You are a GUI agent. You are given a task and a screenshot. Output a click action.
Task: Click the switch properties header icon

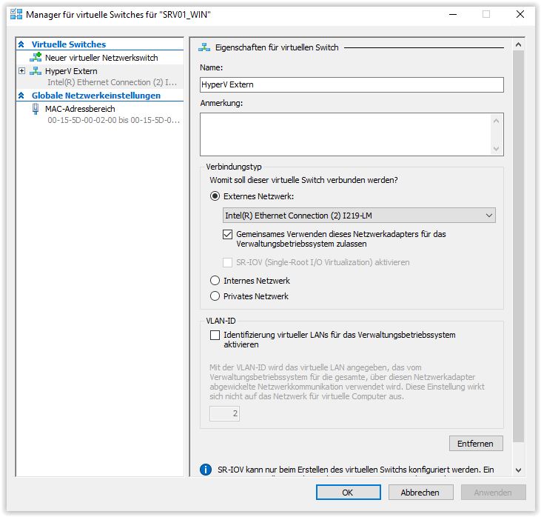pyautogui.click(x=204, y=47)
